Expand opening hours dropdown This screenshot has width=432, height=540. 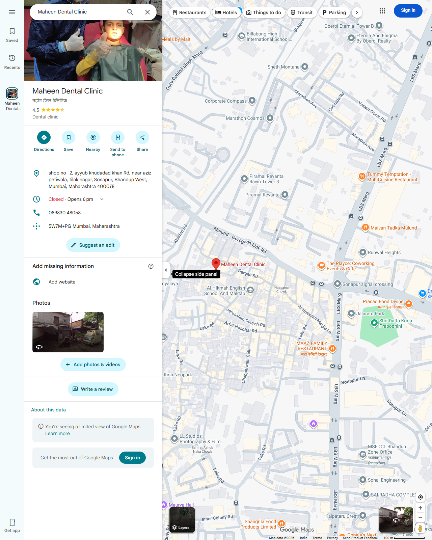[102, 199]
